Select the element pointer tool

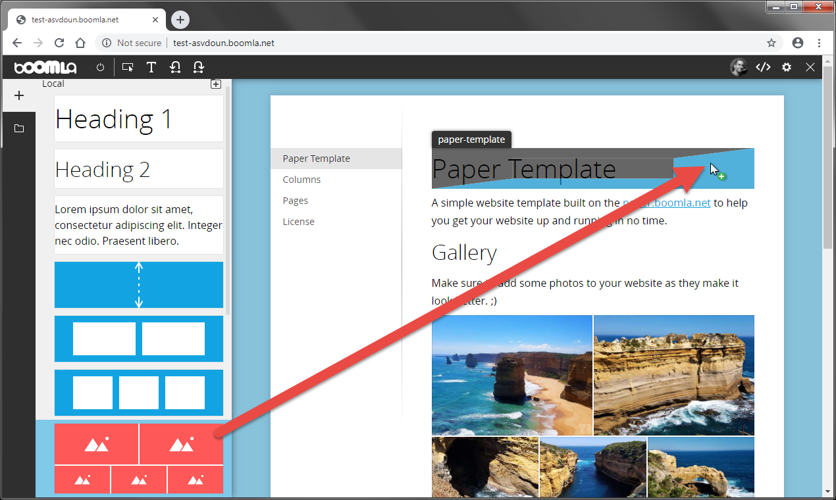128,67
